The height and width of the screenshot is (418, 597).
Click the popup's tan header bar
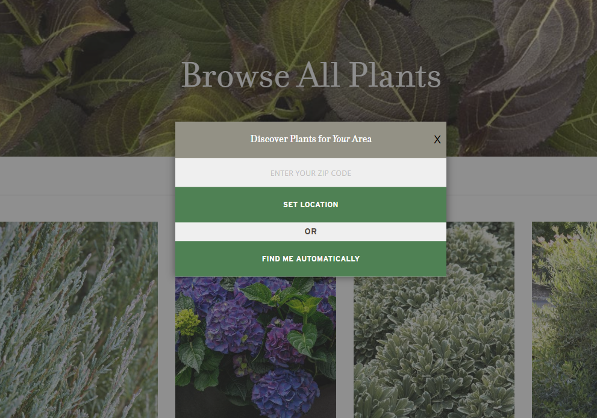point(311,140)
